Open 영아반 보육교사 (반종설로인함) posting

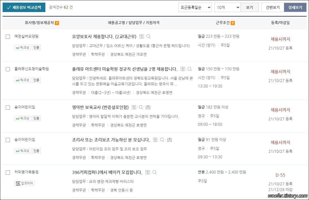pos(100,107)
